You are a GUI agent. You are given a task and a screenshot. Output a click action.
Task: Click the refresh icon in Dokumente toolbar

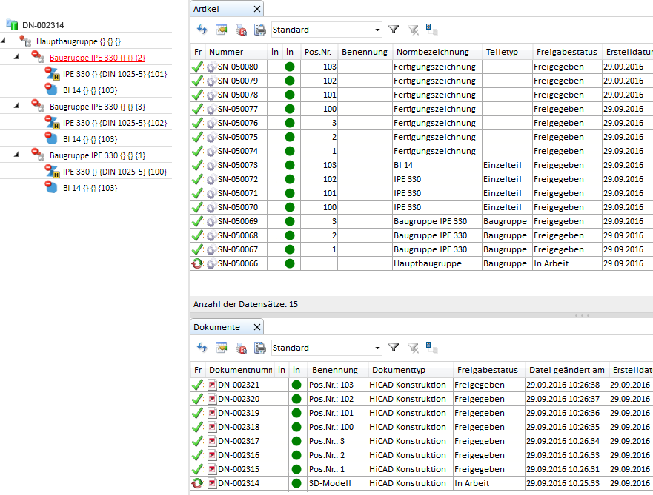[x=202, y=348]
